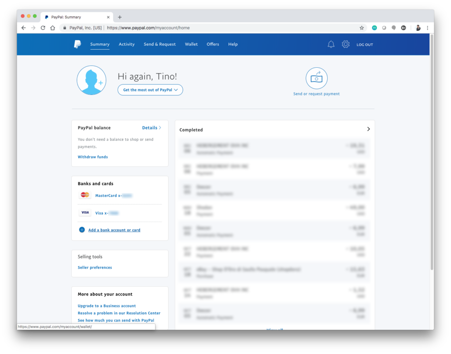Expand Get the most out of PayPal
The height and width of the screenshot is (354, 451).
(x=150, y=90)
